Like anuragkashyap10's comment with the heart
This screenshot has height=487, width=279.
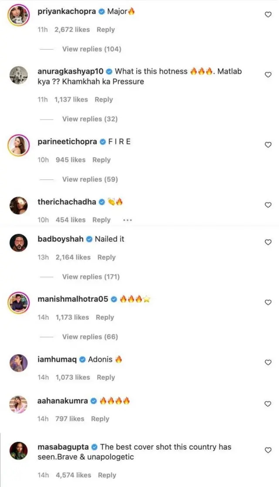(x=268, y=75)
